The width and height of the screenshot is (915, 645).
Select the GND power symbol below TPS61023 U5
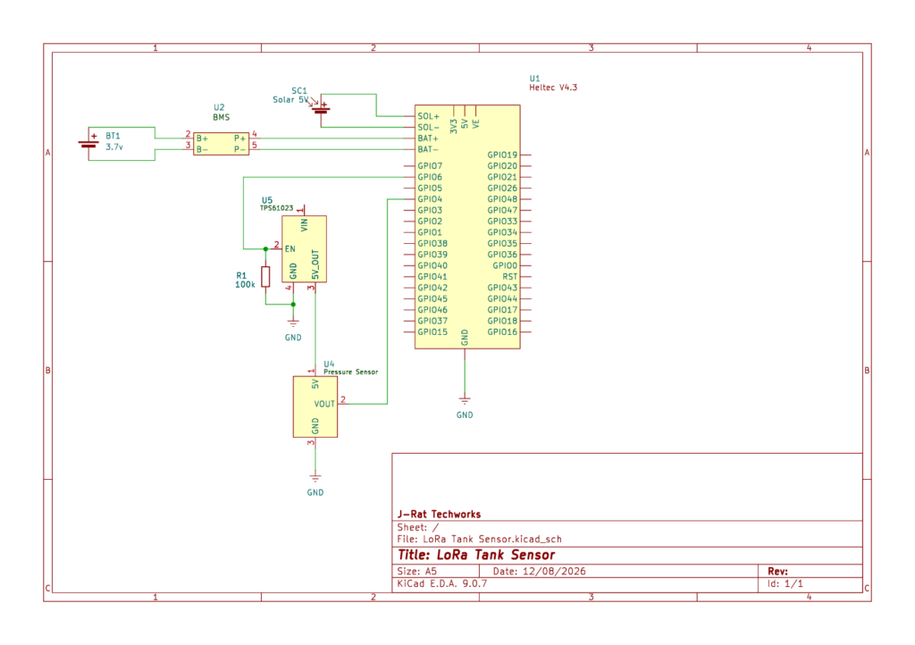tap(293, 323)
